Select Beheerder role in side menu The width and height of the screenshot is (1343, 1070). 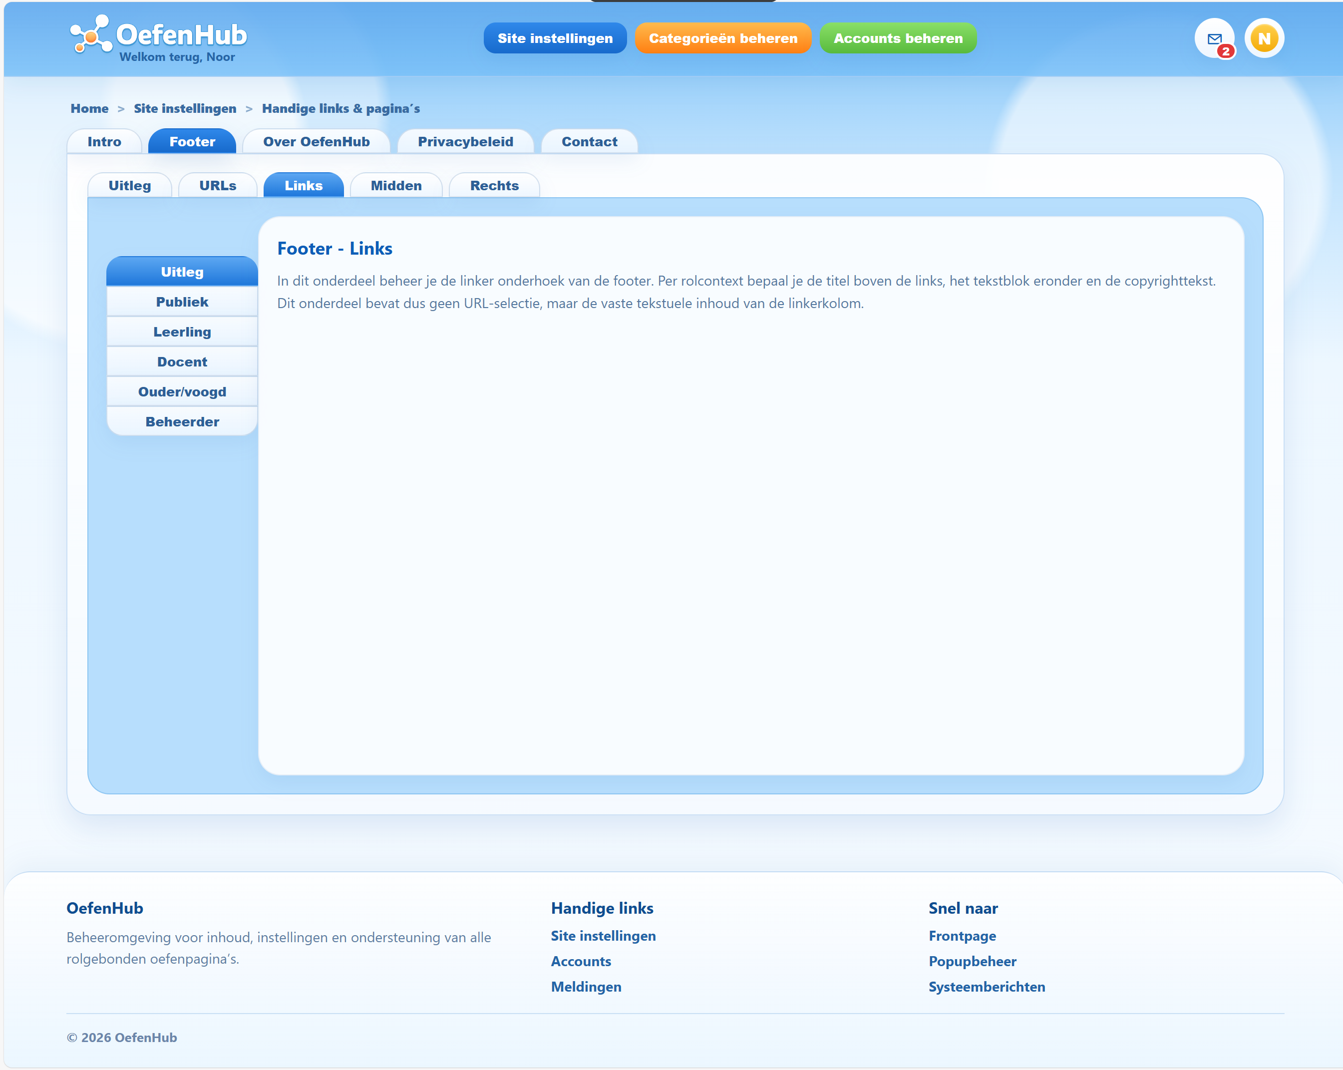click(x=182, y=421)
